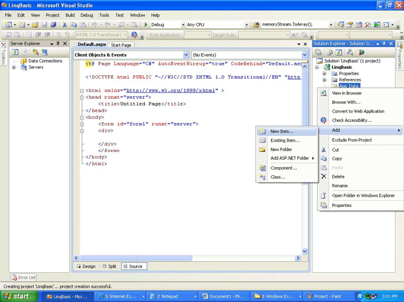Click the Class icon in Add submenu

coord(262,177)
